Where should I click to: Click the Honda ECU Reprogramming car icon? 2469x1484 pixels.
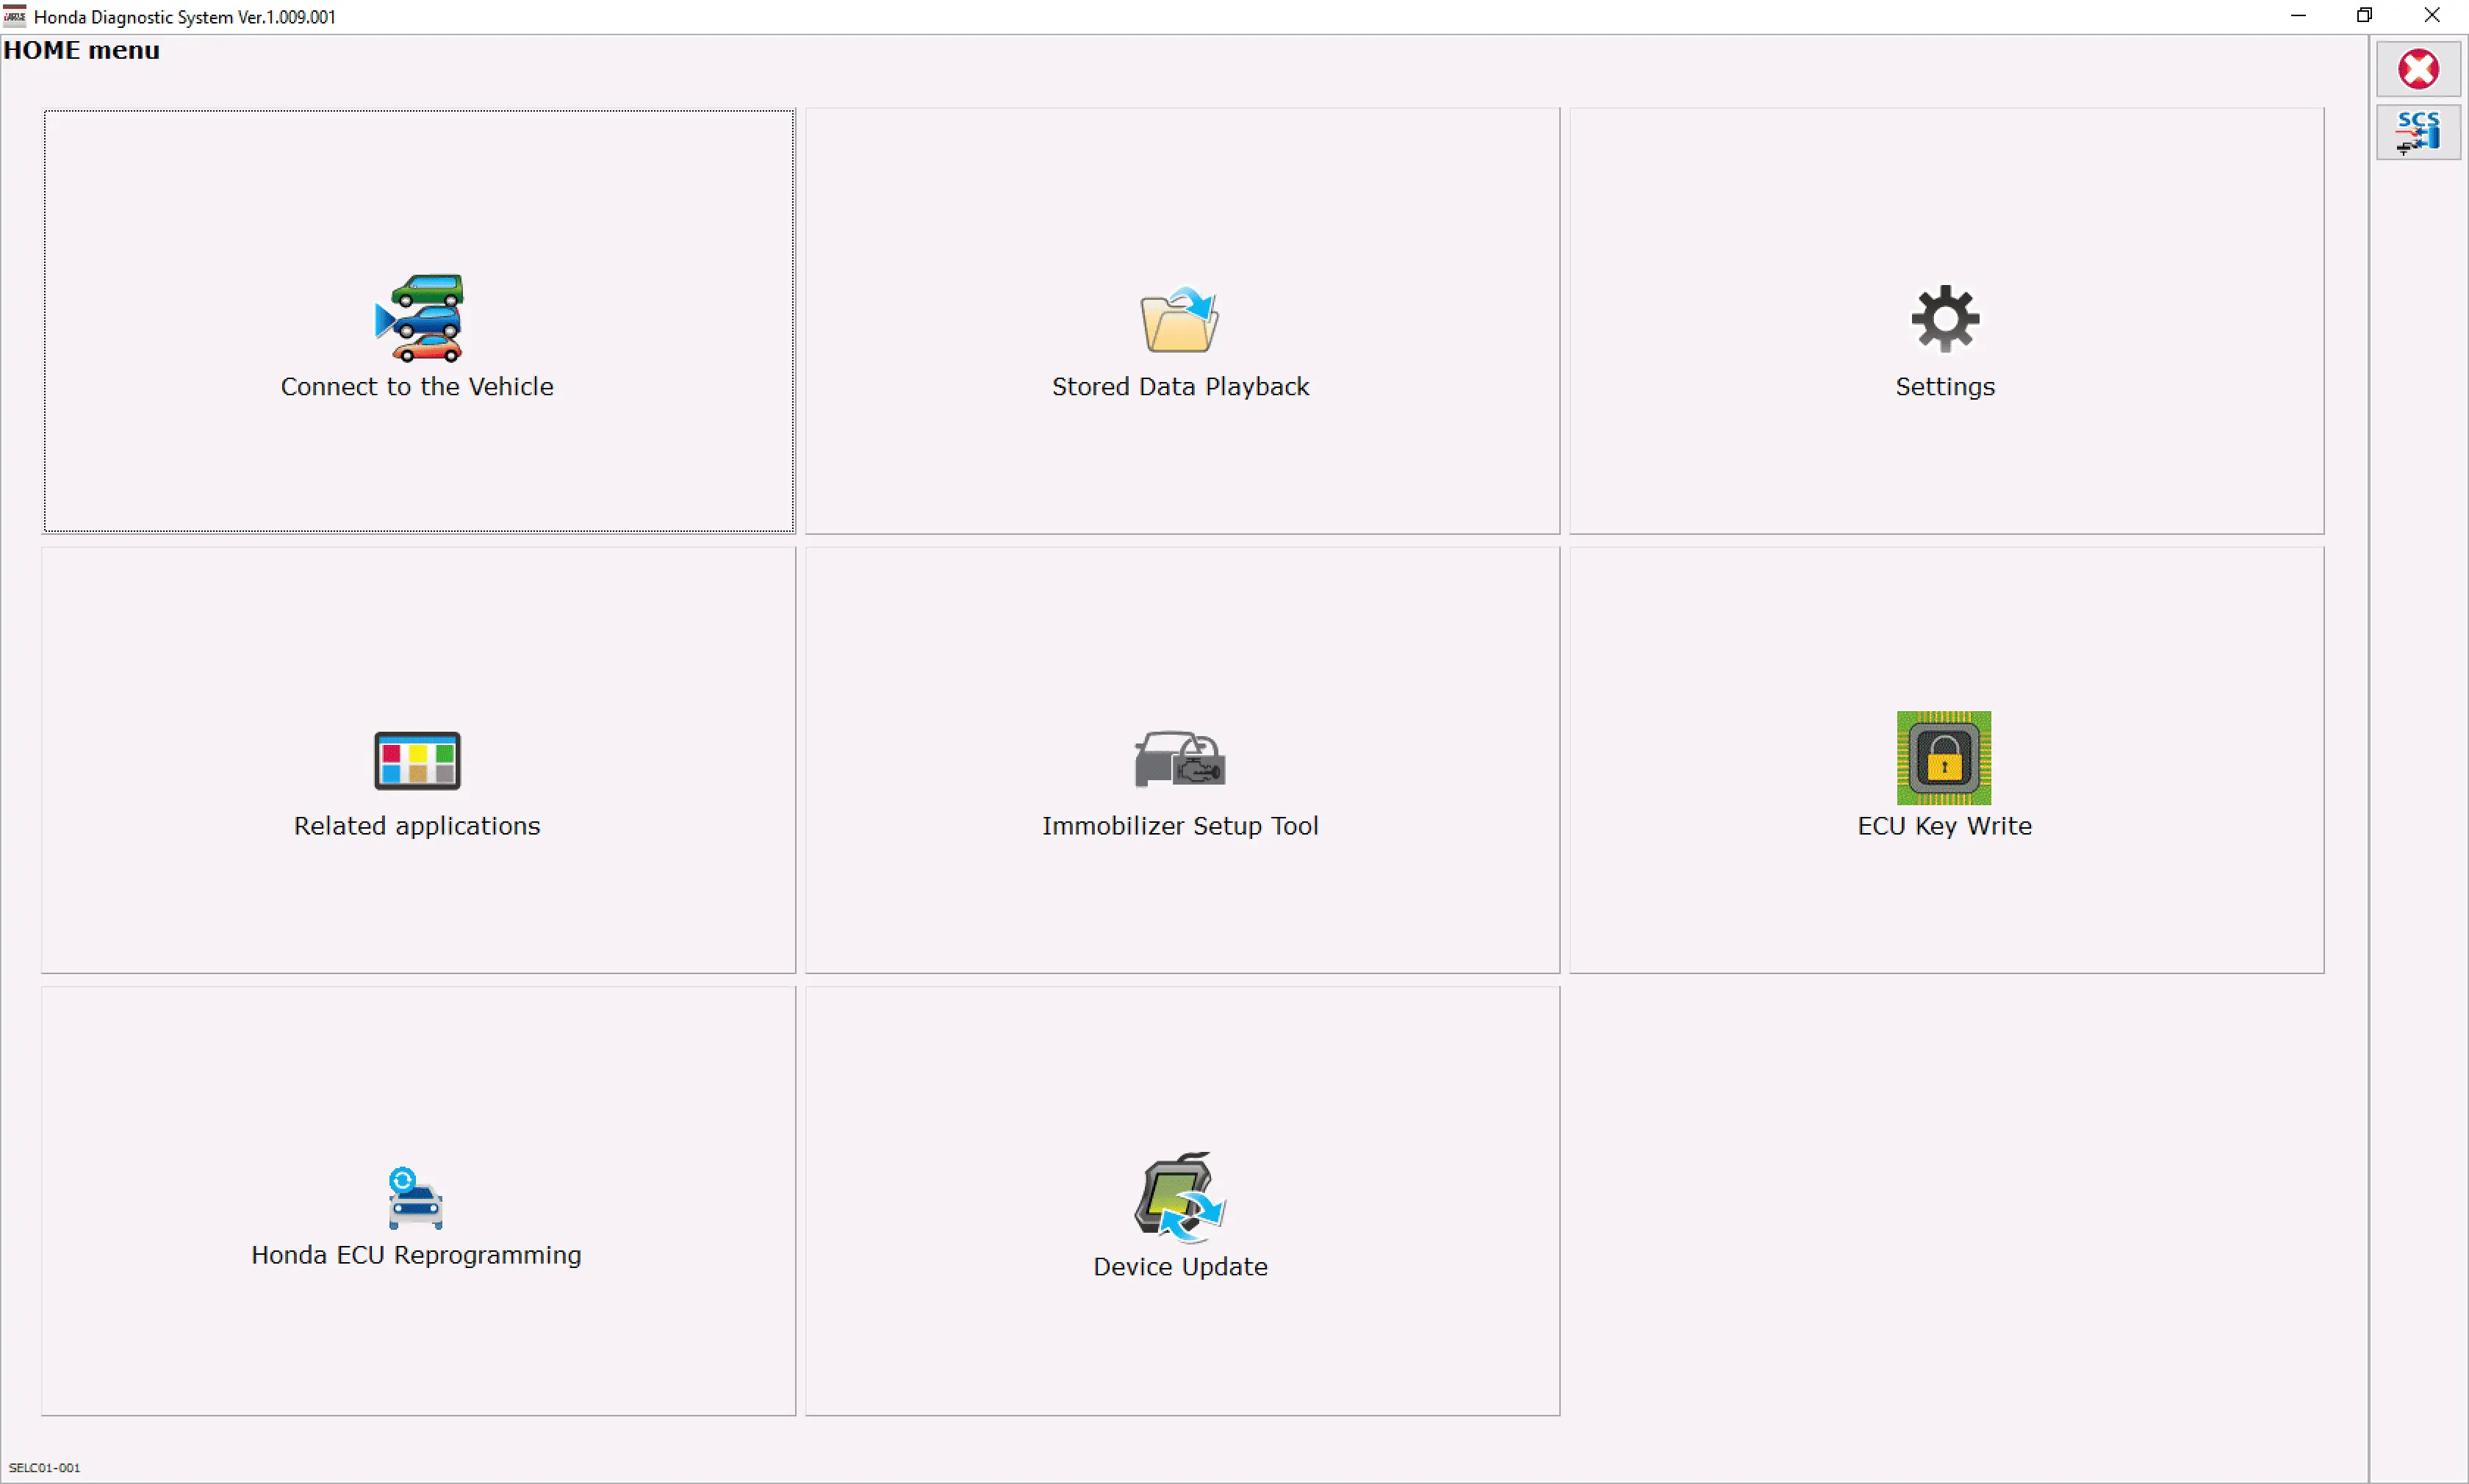pyautogui.click(x=415, y=1198)
